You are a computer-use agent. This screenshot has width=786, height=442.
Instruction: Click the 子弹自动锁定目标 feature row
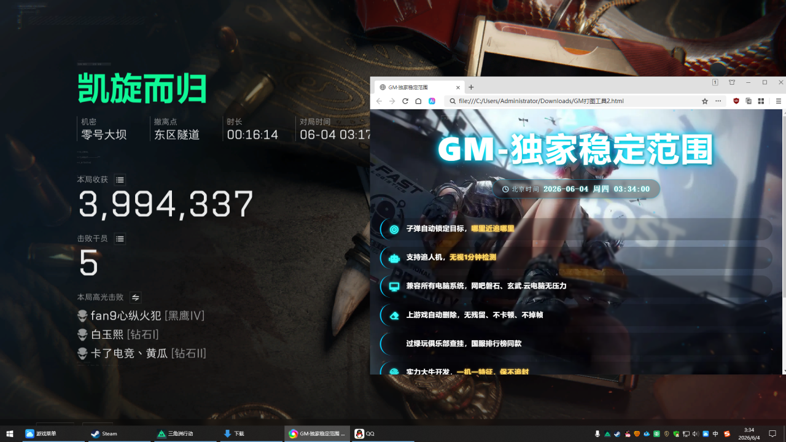[x=576, y=228]
